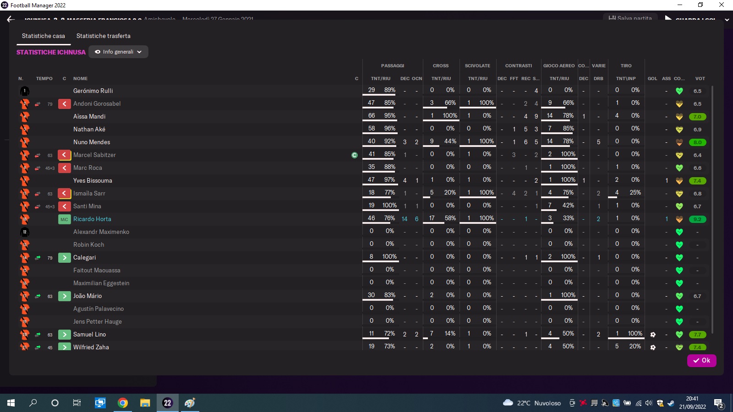733x412 pixels.
Task: Click the red substituted-off arrow for Andoni Gorosabel
Action: pos(64,104)
